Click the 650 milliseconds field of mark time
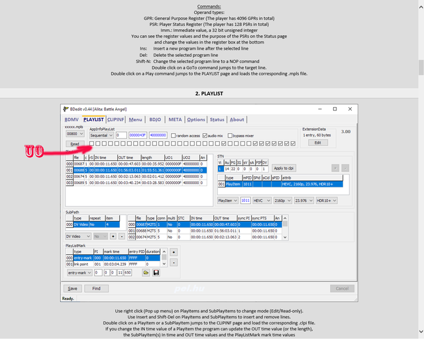This screenshot has width=424, height=339. [x=128, y=273]
